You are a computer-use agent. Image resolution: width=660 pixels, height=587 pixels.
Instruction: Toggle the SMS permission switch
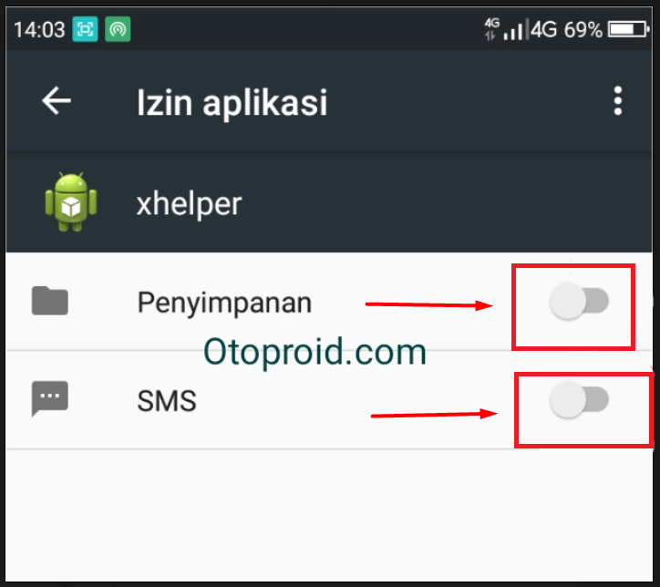(x=579, y=399)
